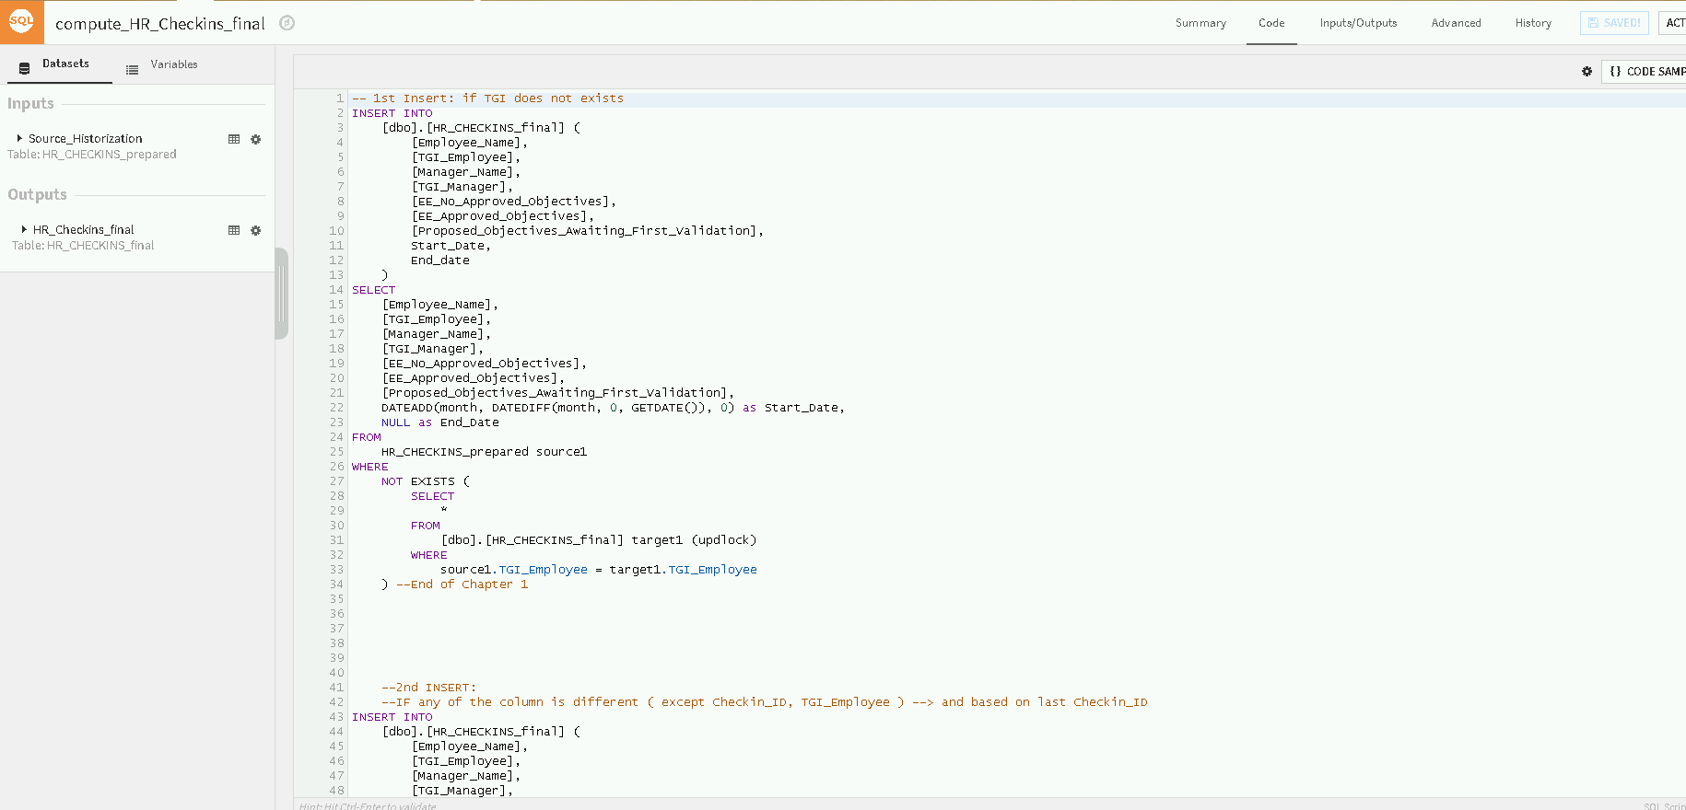Click line number 43 in the gutter
Screen dimensions: 1686x810
coord(336,717)
